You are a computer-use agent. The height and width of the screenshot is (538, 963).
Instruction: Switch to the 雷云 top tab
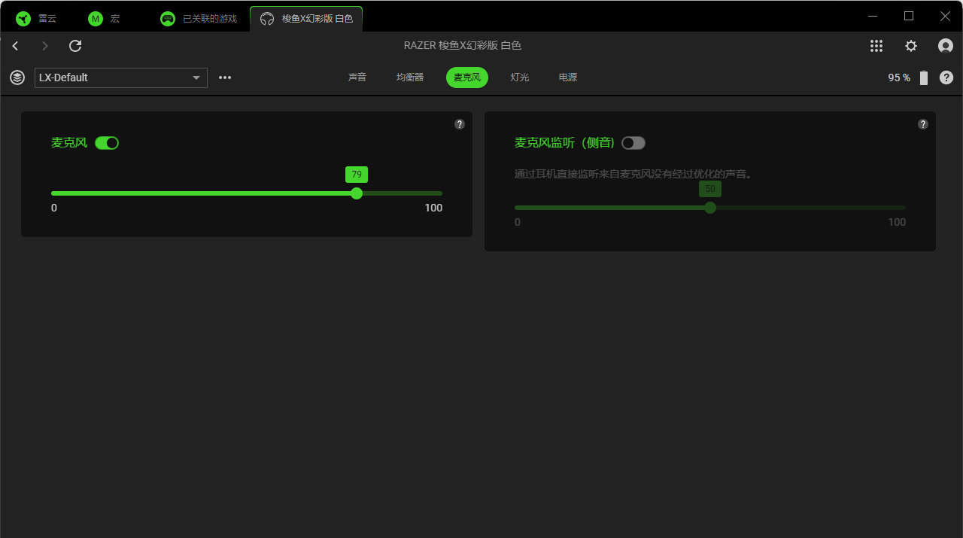(x=38, y=19)
